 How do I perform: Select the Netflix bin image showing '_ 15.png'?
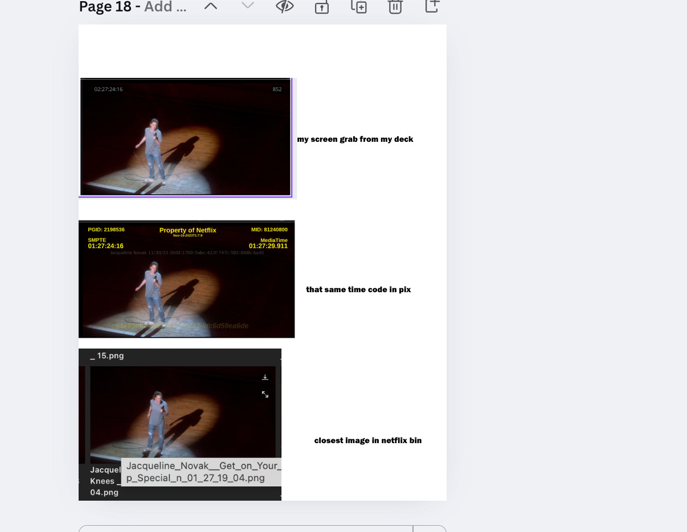coord(180,424)
